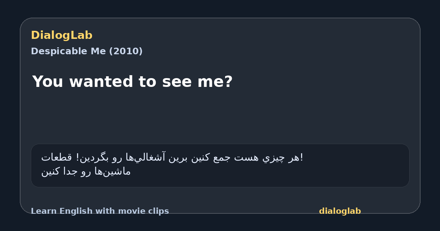440x231 pixels.
Task: Select the quote "You wanted to see me?"
Action: [x=132, y=82]
